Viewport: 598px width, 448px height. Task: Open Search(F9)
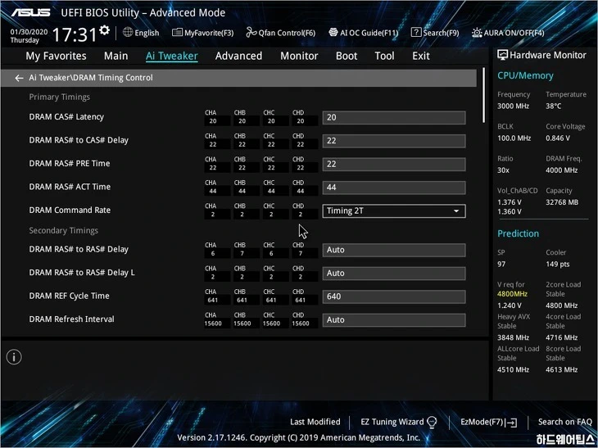435,33
